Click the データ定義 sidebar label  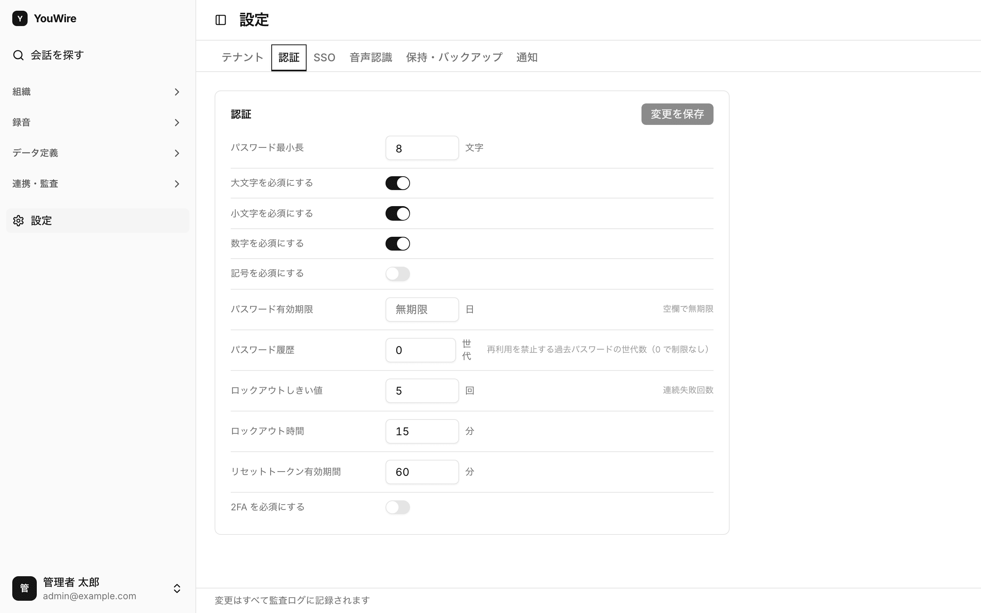[x=35, y=153]
